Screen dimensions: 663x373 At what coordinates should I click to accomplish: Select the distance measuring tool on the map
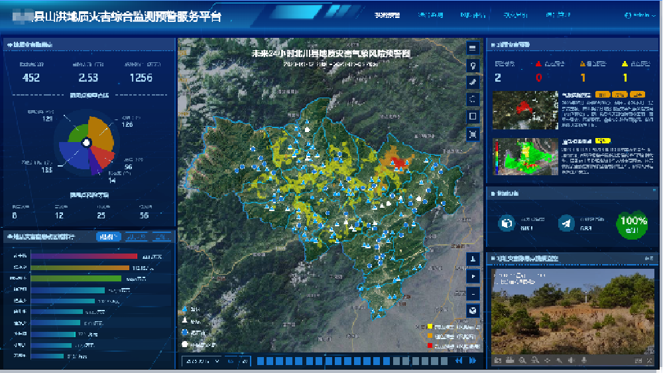pos(473,82)
